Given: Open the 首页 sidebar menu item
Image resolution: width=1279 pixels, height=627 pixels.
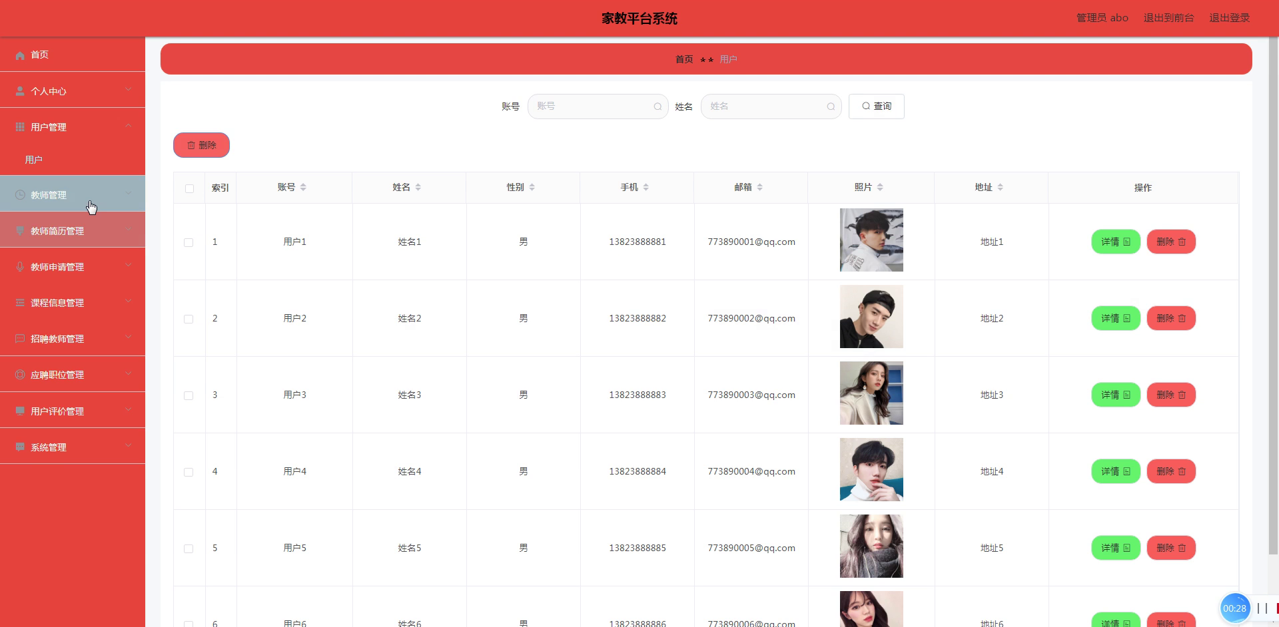Looking at the screenshot, I should click(73, 55).
